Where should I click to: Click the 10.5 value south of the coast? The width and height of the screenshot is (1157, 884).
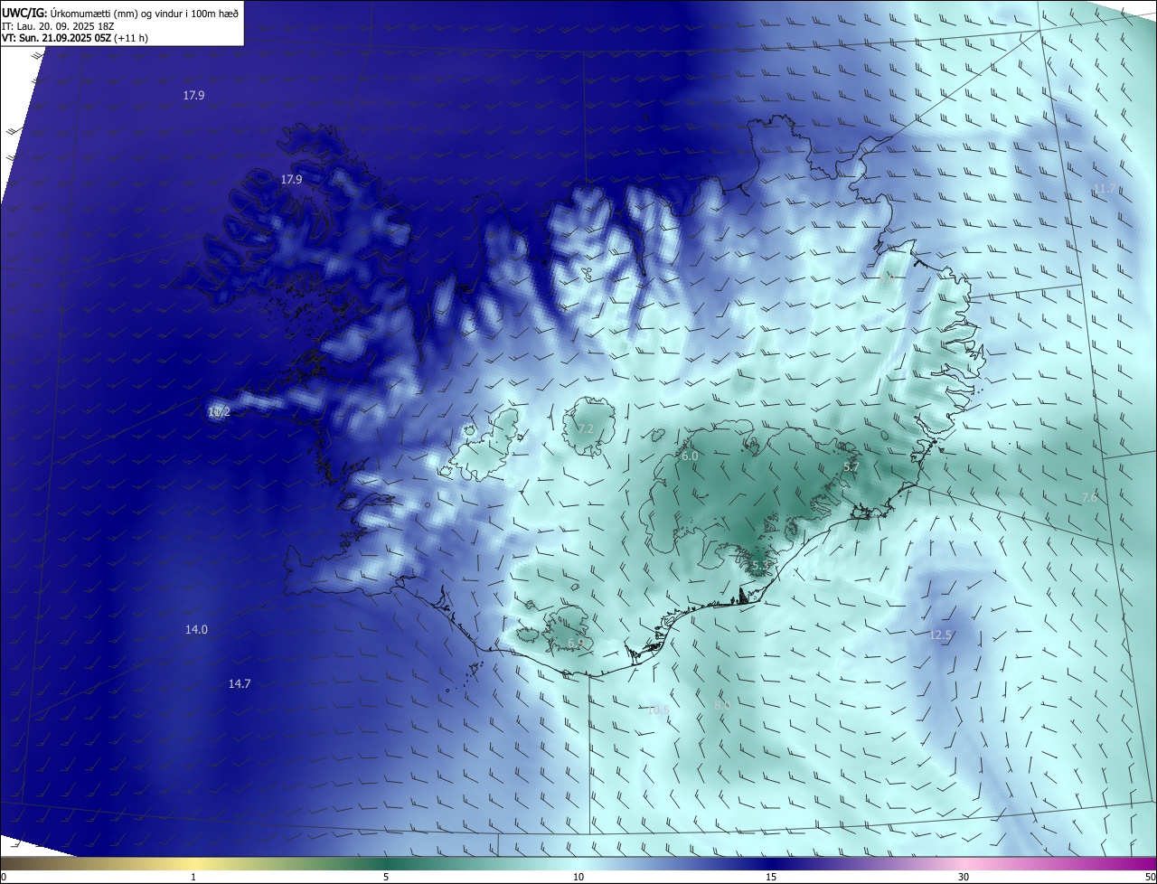pyautogui.click(x=658, y=710)
